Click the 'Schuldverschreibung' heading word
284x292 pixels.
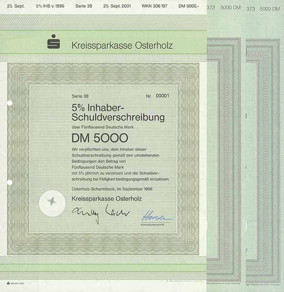118,118
